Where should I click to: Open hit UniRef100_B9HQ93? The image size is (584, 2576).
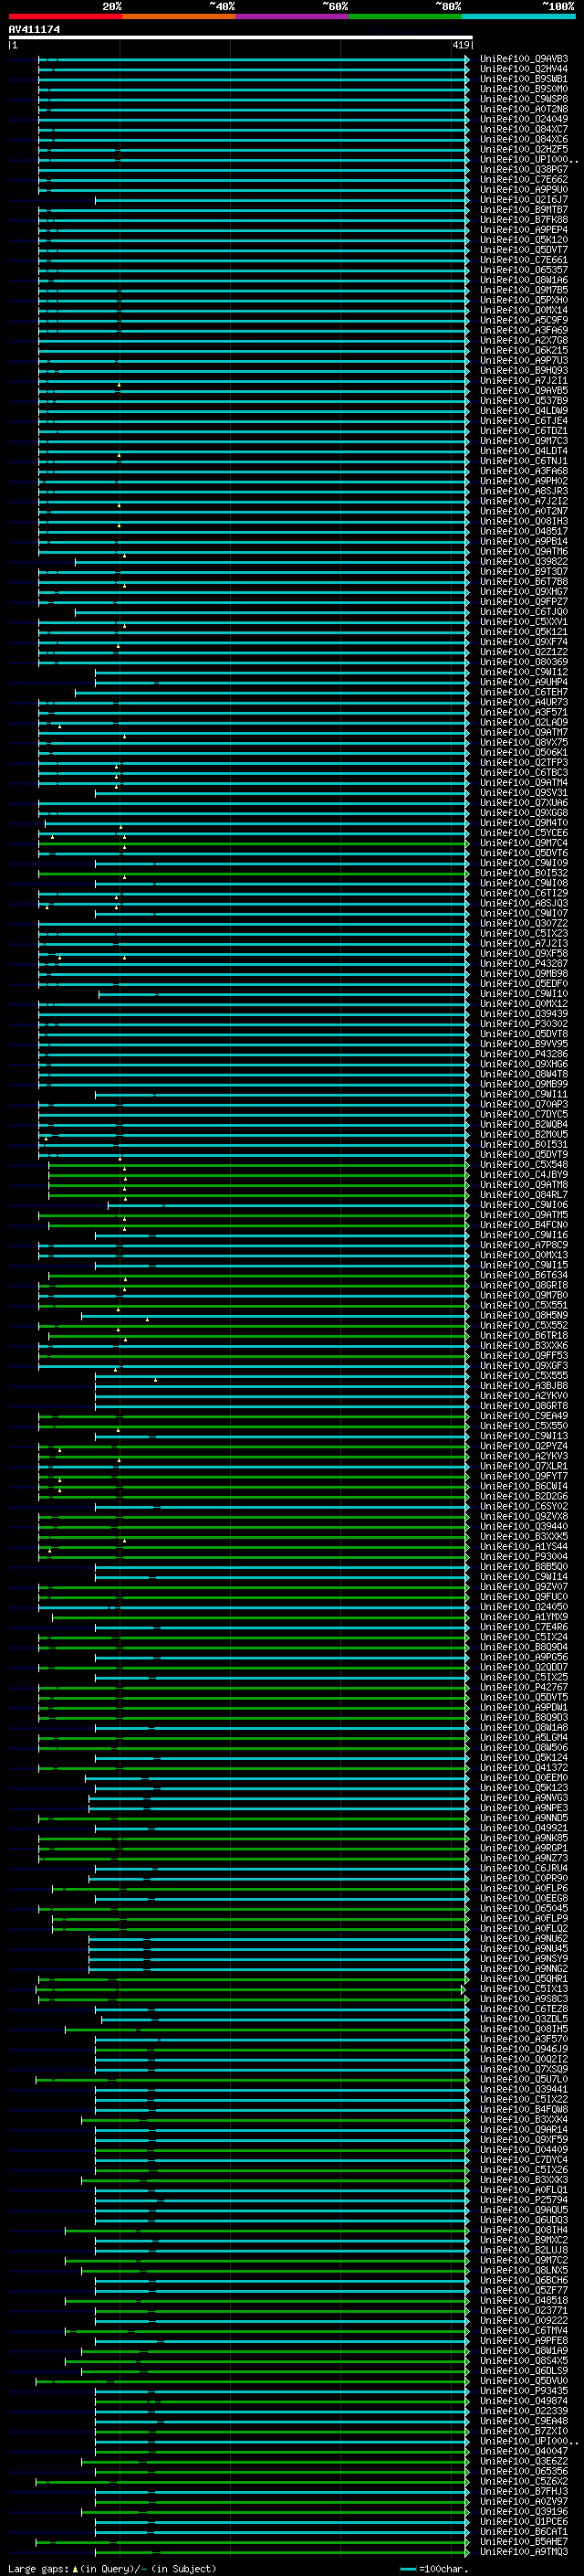[x=524, y=370]
